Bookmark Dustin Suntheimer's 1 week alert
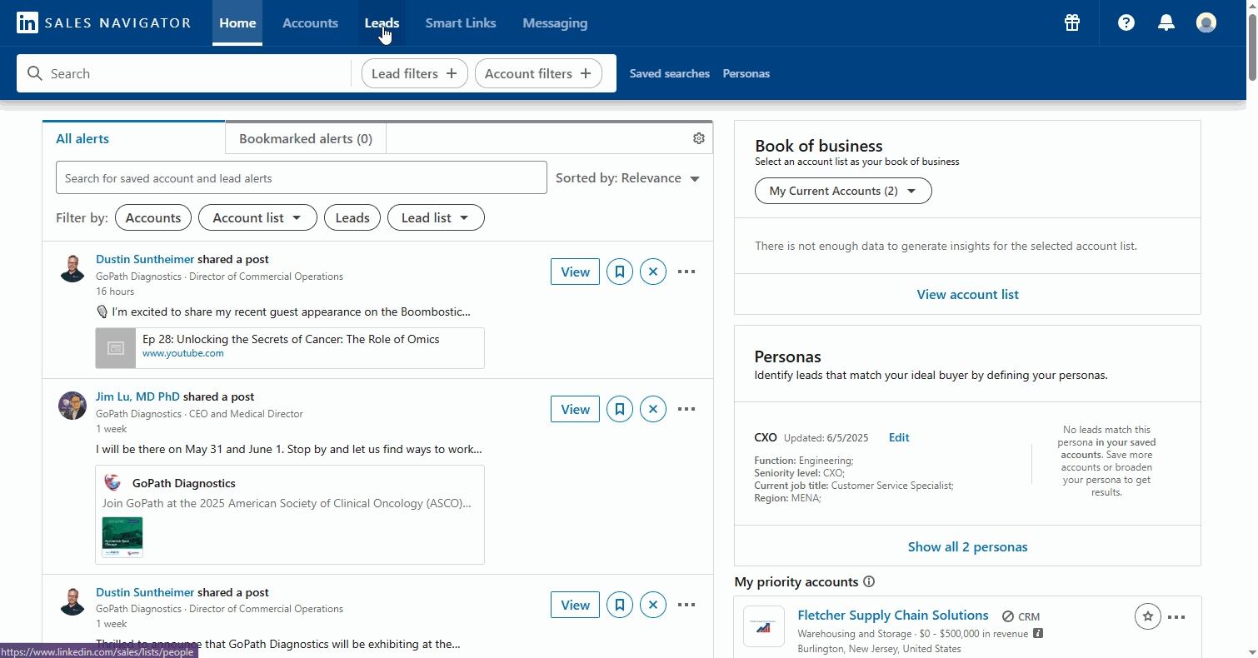Screen dimensions: 1258x658 (620, 605)
